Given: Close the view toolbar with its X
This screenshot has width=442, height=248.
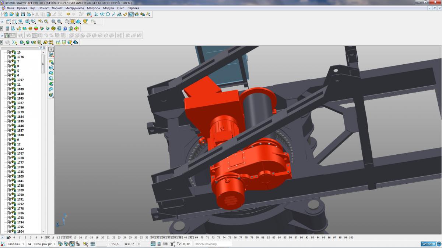Looking at the screenshot, I should coord(2,21).
